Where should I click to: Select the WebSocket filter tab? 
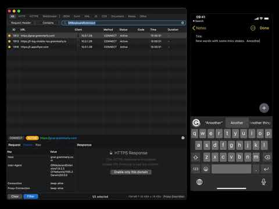pos(49,16)
